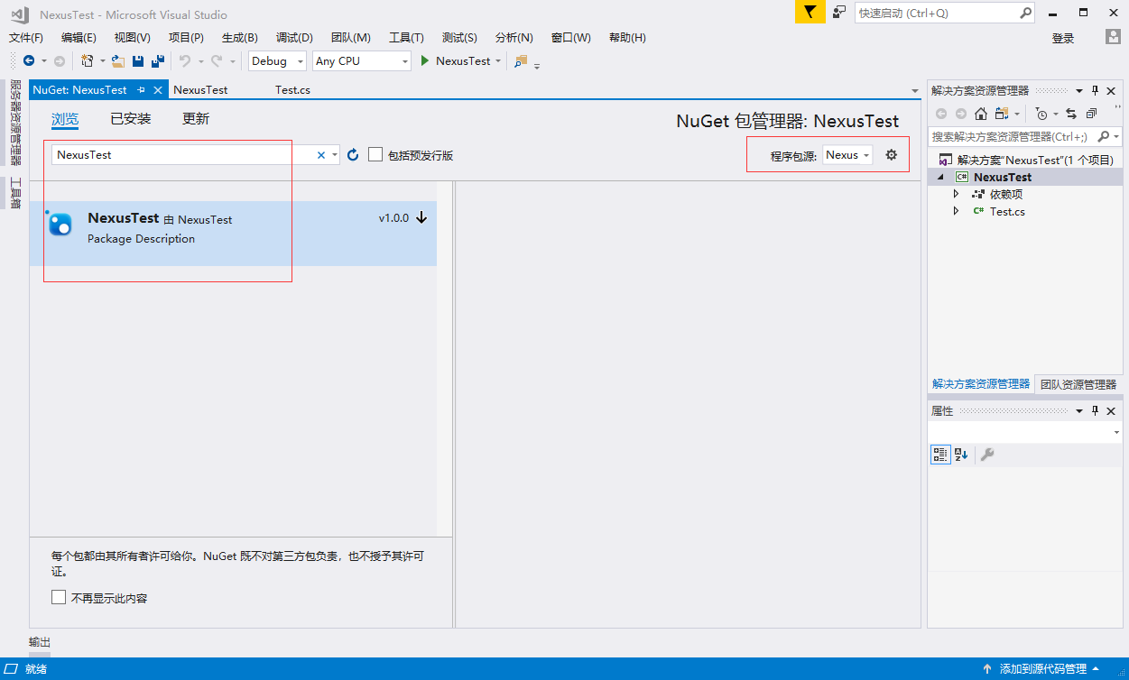Image resolution: width=1129 pixels, height=680 pixels.
Task: Clear the NuGet search box text
Action: (320, 155)
